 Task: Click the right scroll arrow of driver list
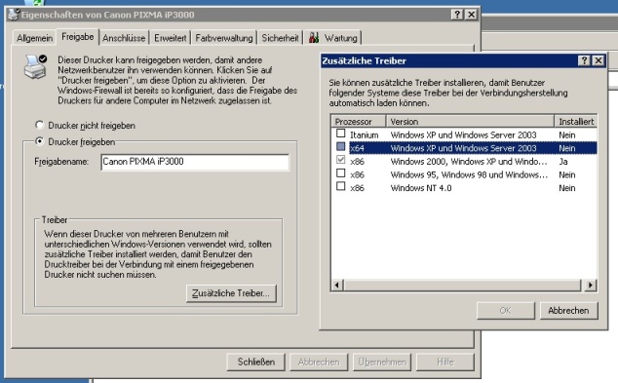590,285
